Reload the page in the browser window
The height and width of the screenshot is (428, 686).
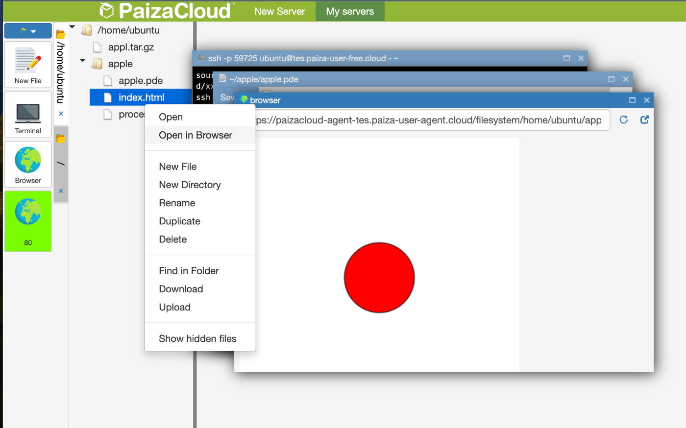pos(623,119)
